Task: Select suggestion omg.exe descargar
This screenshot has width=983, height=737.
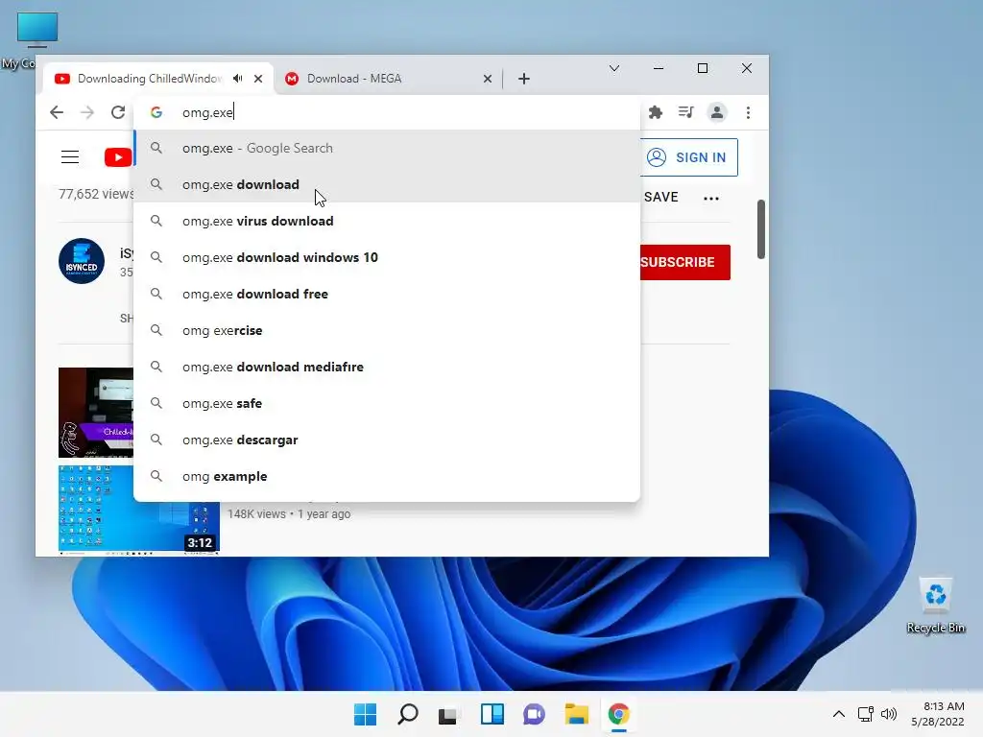Action: pos(387,440)
